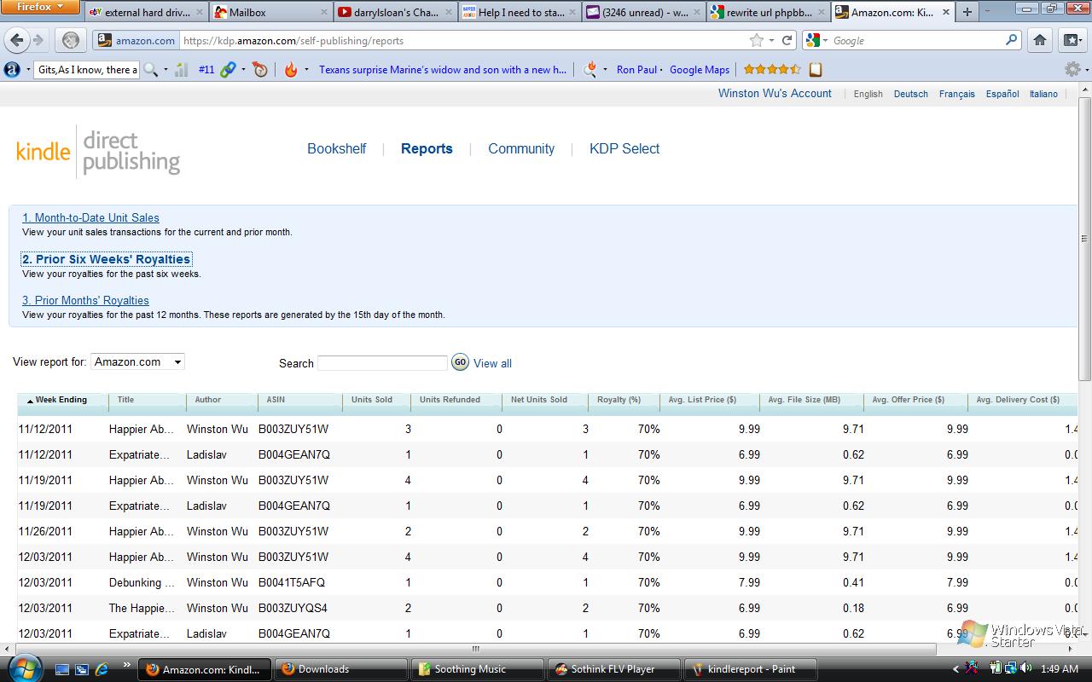The image size is (1092, 682).
Task: Switch language to Deutsch
Action: [x=910, y=94]
